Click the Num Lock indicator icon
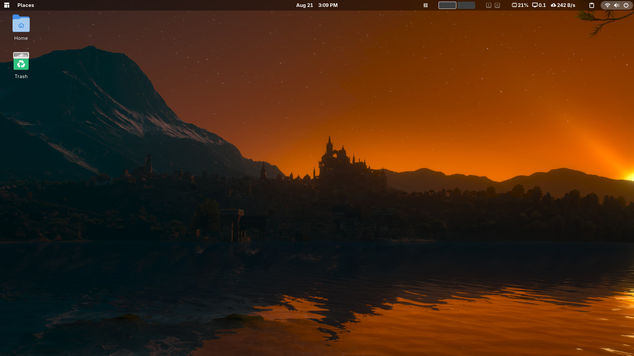 click(489, 5)
